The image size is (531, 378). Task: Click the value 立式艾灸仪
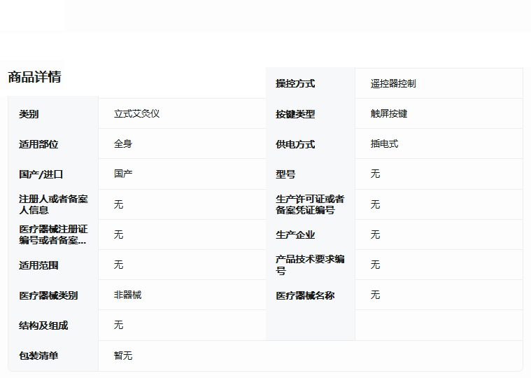tap(137, 114)
